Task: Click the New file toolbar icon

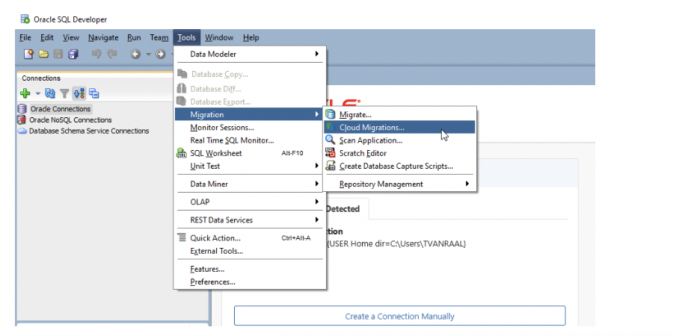Action: coord(28,55)
